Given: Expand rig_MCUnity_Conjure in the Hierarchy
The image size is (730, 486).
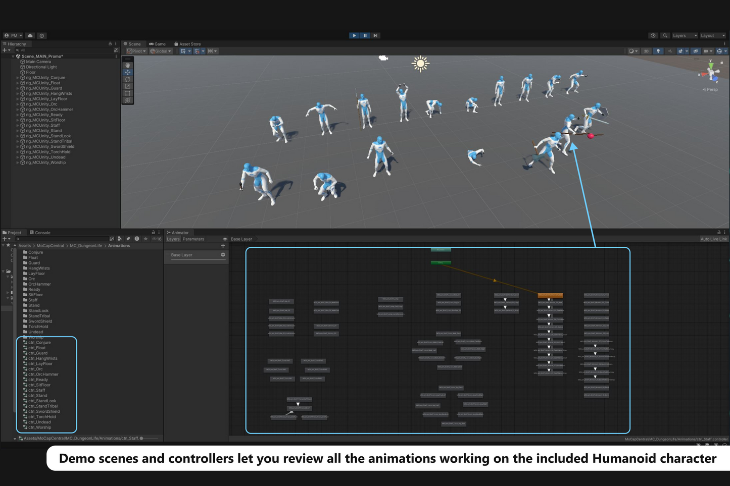Looking at the screenshot, I should click(x=18, y=78).
